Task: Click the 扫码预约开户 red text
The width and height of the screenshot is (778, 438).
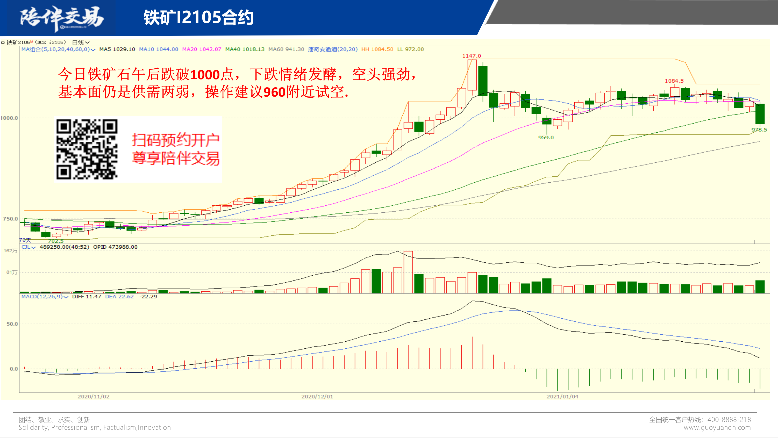Action: coord(175,140)
